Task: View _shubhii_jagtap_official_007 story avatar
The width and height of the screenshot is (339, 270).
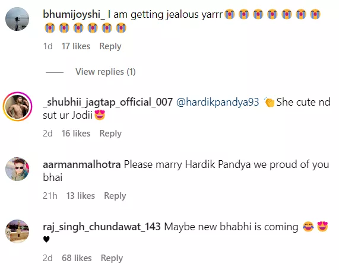Action: (x=17, y=106)
